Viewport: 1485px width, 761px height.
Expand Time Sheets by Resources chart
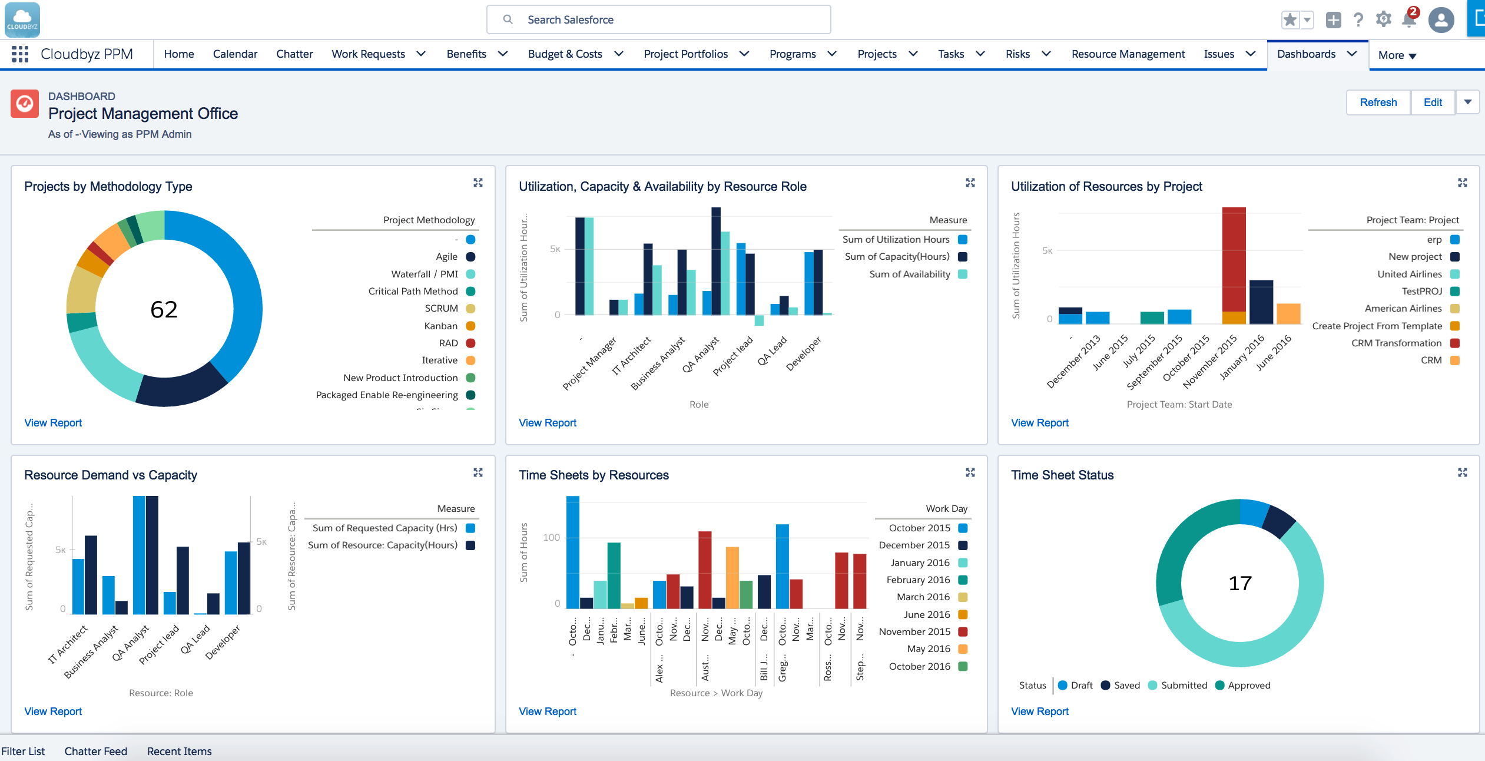(x=970, y=472)
